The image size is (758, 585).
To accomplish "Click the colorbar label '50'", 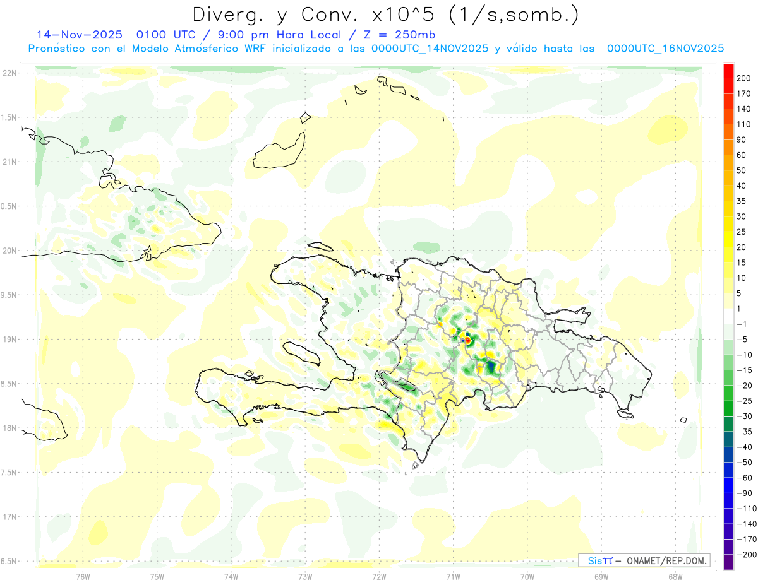I will (742, 170).
